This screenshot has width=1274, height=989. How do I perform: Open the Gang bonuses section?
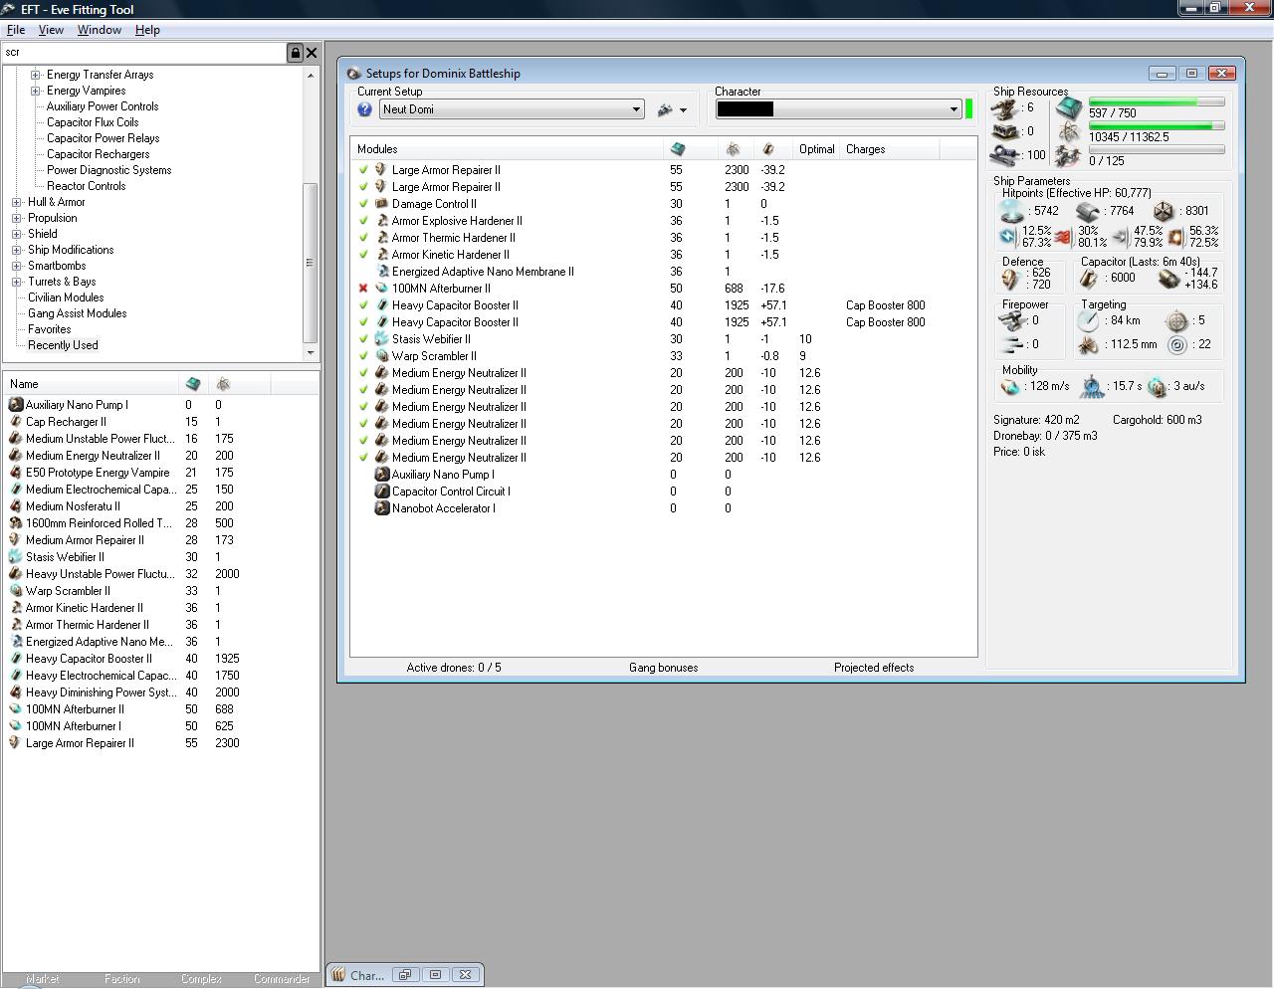(664, 668)
